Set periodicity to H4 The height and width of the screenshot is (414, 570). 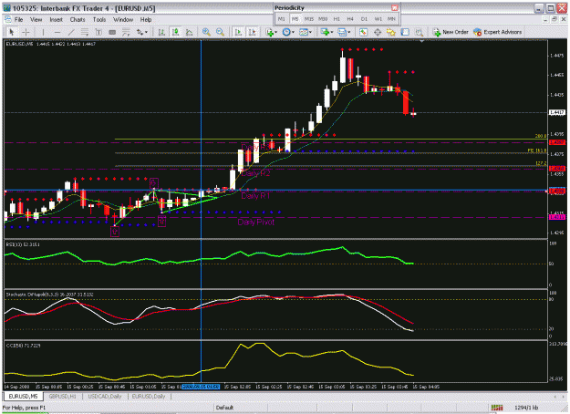(350, 19)
